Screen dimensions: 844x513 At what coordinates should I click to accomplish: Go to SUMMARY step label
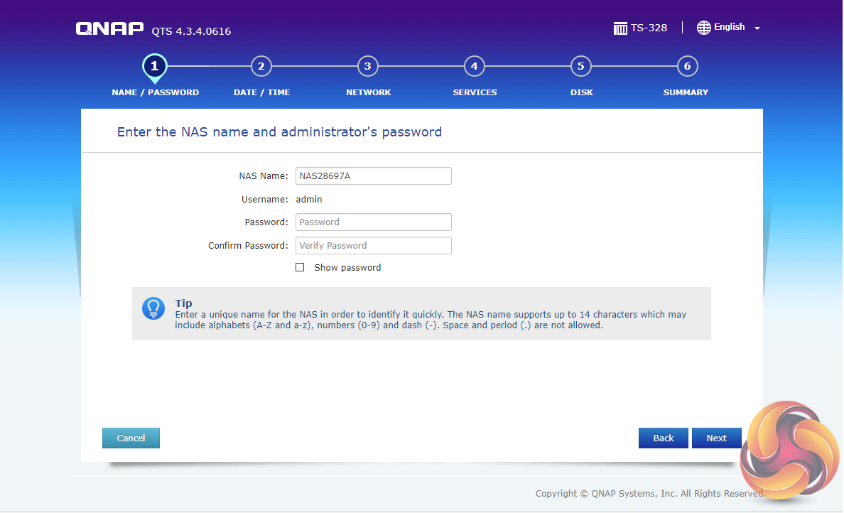click(x=686, y=92)
